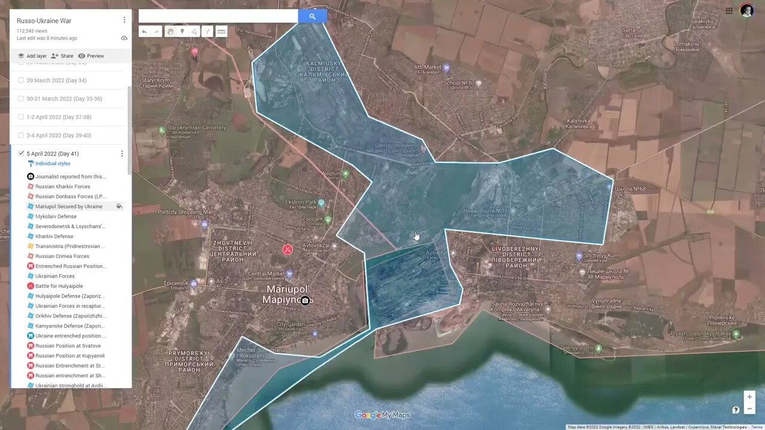
Task: Select the Measure distances ruler tool
Action: coord(221,32)
